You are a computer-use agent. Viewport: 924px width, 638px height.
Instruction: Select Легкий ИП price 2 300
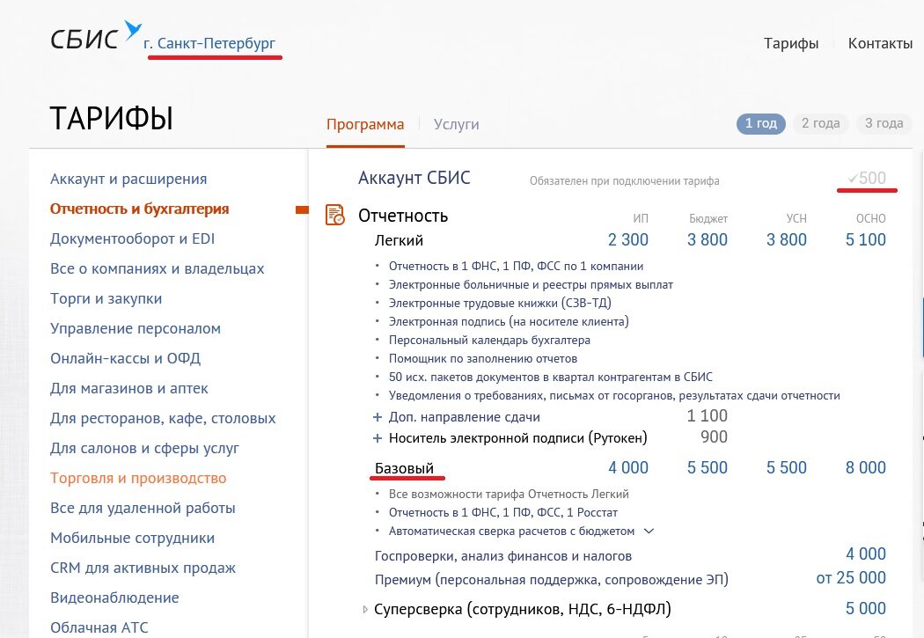pyautogui.click(x=628, y=239)
